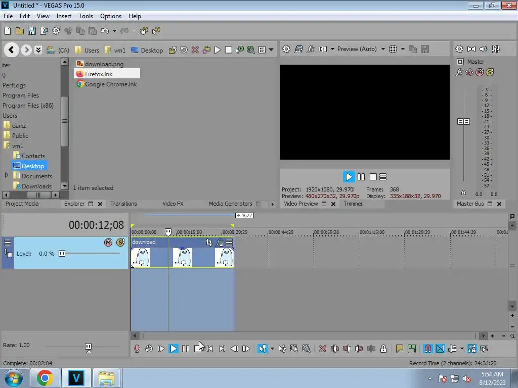Open the overlays grid dropdown arrow
Viewport: 518px width, 388px height.
403,49
